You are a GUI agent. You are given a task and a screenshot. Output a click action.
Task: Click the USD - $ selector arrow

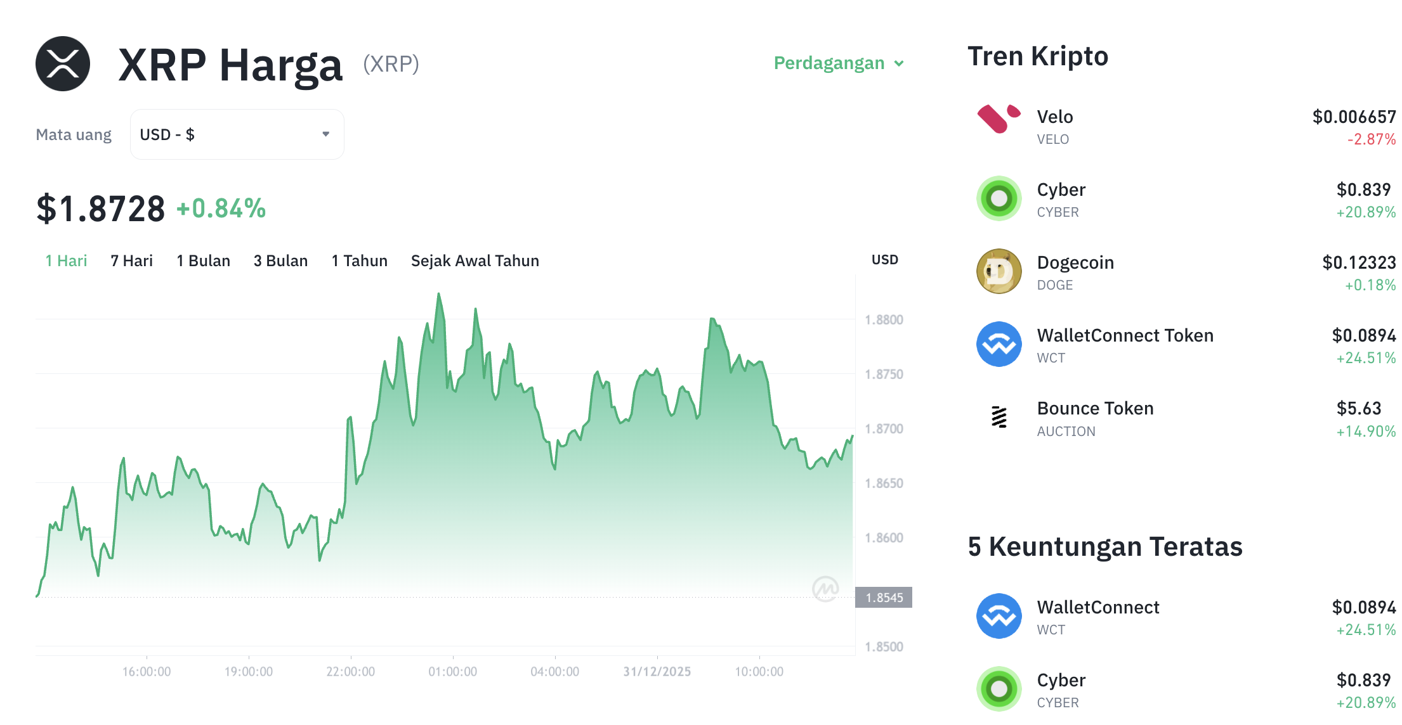pyautogui.click(x=325, y=134)
